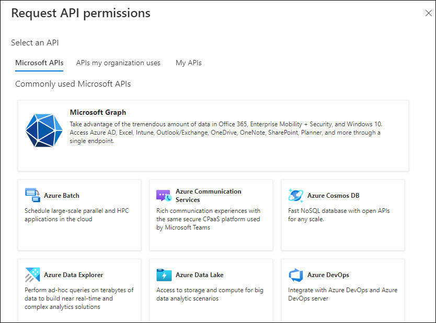Select the Azure Communication Services card
This screenshot has height=323, width=436.
(x=211, y=215)
